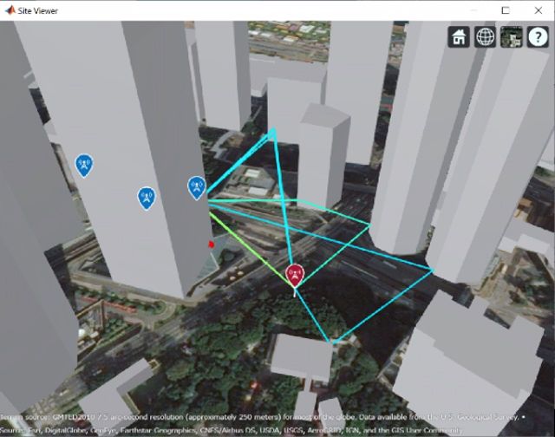
Task: Click the middle blue transmitter marker
Action: click(x=147, y=198)
